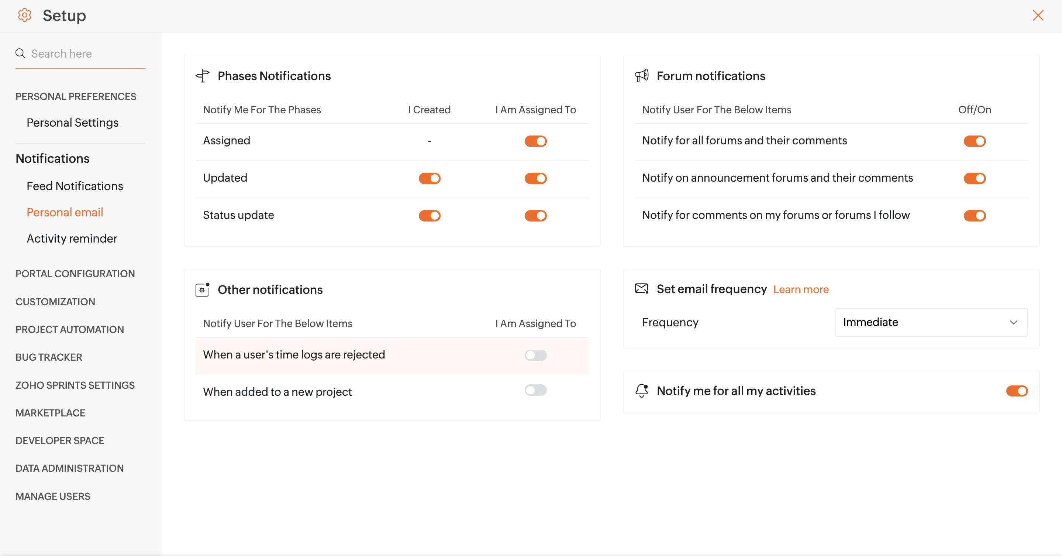
Task: Open the Learn more link
Action: [801, 289]
